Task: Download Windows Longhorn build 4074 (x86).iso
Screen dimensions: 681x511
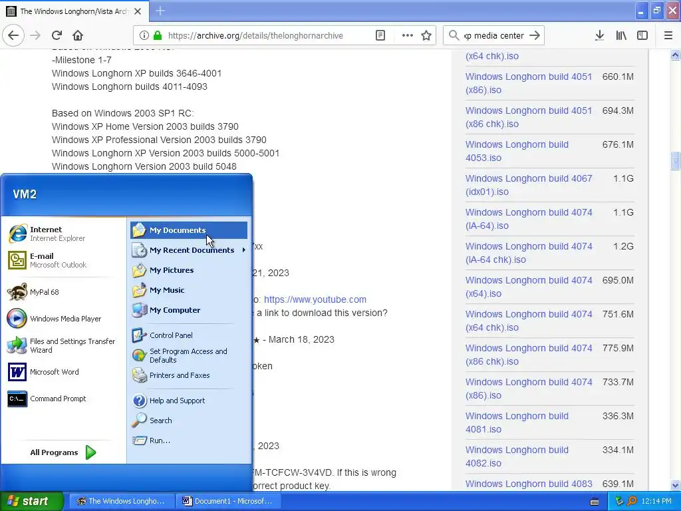Action: point(529,388)
